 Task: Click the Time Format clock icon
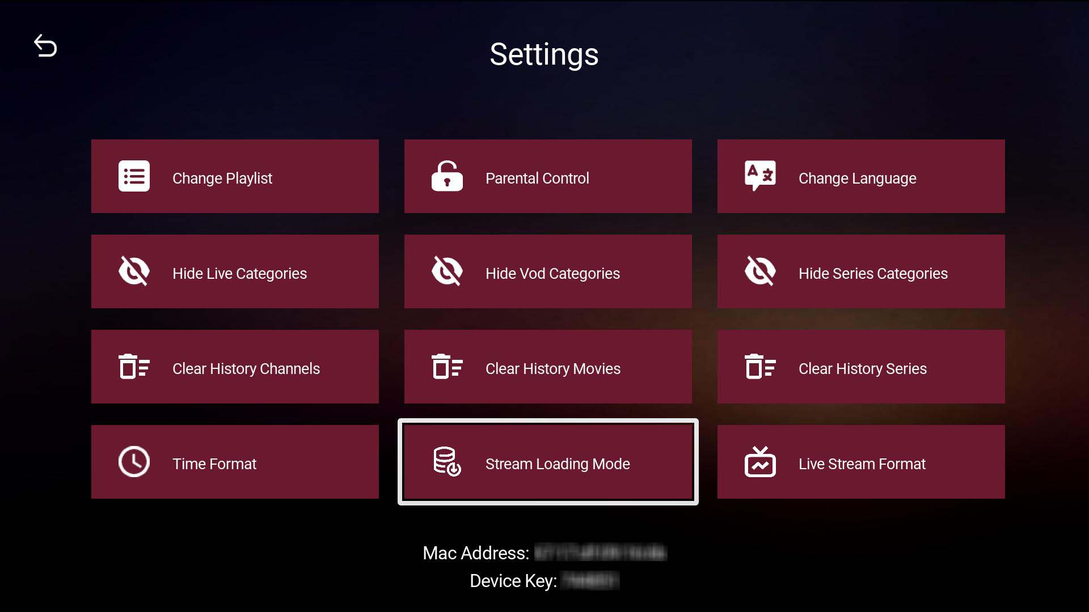click(134, 462)
